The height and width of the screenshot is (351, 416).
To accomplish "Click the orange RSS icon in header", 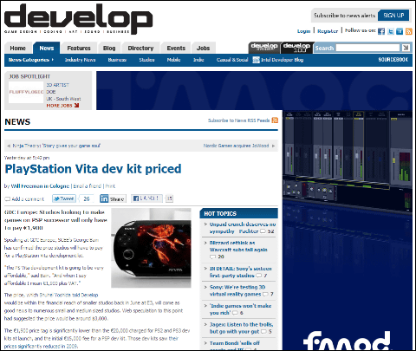I will click(409, 31).
